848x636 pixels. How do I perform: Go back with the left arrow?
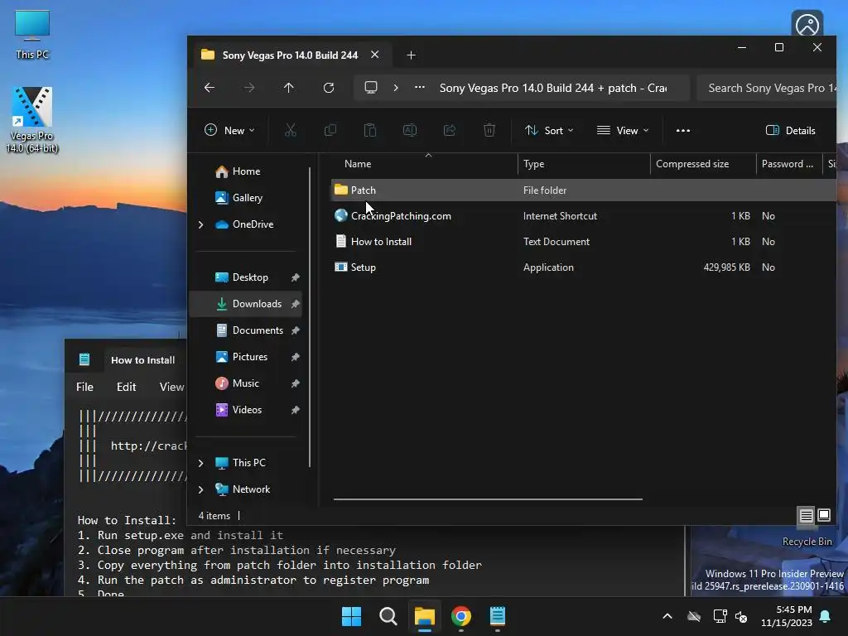point(210,88)
